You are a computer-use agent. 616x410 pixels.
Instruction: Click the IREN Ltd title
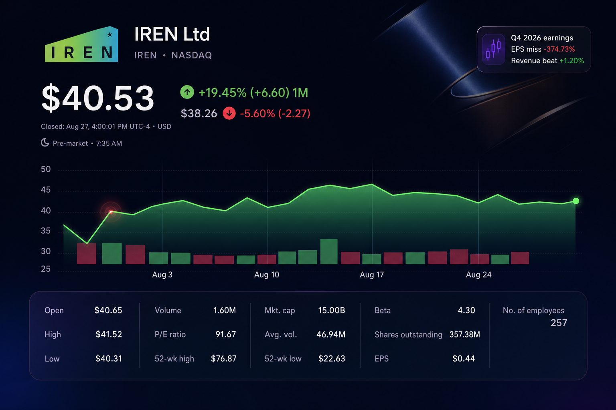point(172,34)
